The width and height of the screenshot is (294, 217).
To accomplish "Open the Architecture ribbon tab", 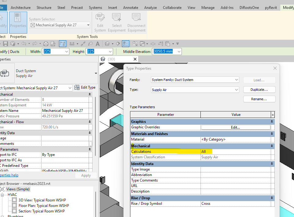I will 20,8.
